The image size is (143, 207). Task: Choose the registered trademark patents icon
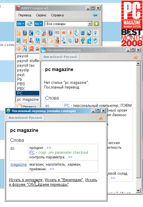pos(70,41)
